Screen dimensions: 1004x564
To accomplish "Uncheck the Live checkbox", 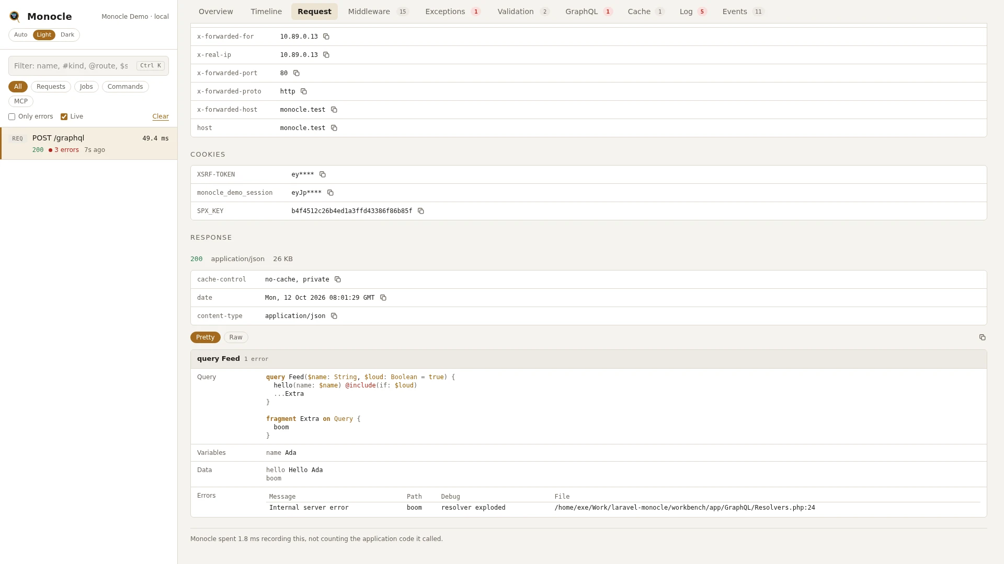I will pos(64,117).
